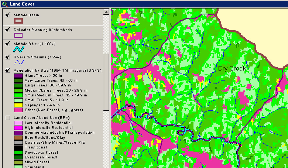
Task: Click the High Intensity Residential magenta swatch
Action: [x=18, y=128]
